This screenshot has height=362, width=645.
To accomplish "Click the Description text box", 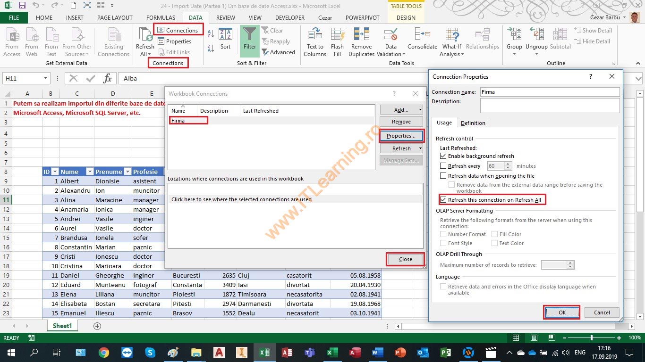I will [x=550, y=106].
